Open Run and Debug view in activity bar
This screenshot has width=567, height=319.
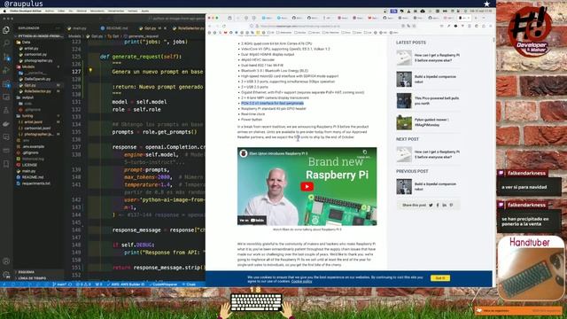point(6,70)
